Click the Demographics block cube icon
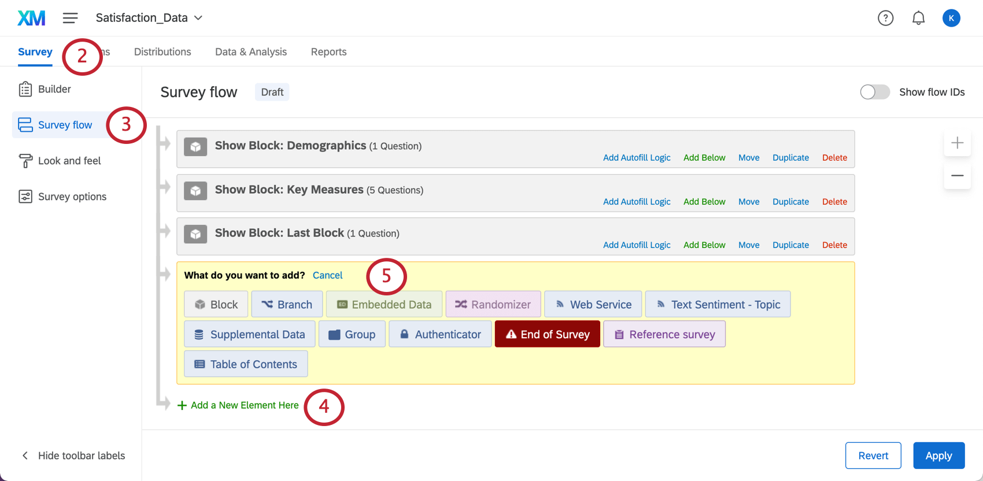This screenshot has height=481, width=983. 195,147
